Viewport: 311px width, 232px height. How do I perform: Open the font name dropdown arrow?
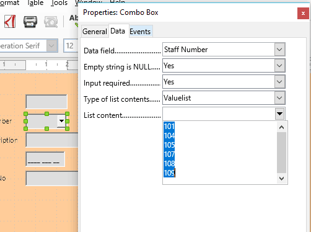click(x=51, y=45)
